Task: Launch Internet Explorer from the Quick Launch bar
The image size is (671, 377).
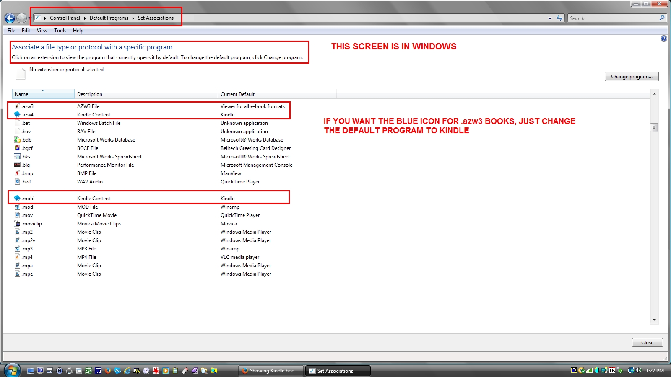Action: 127,371
